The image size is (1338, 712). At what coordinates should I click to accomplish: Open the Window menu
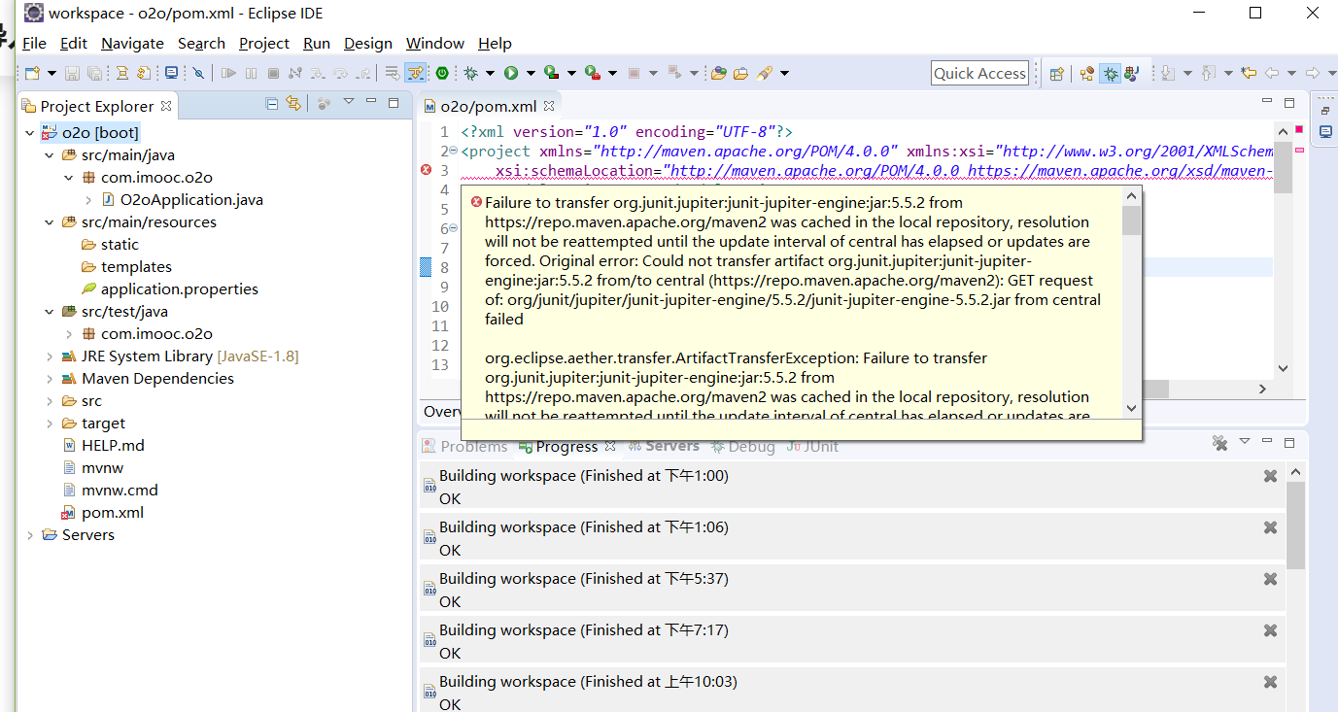434,43
